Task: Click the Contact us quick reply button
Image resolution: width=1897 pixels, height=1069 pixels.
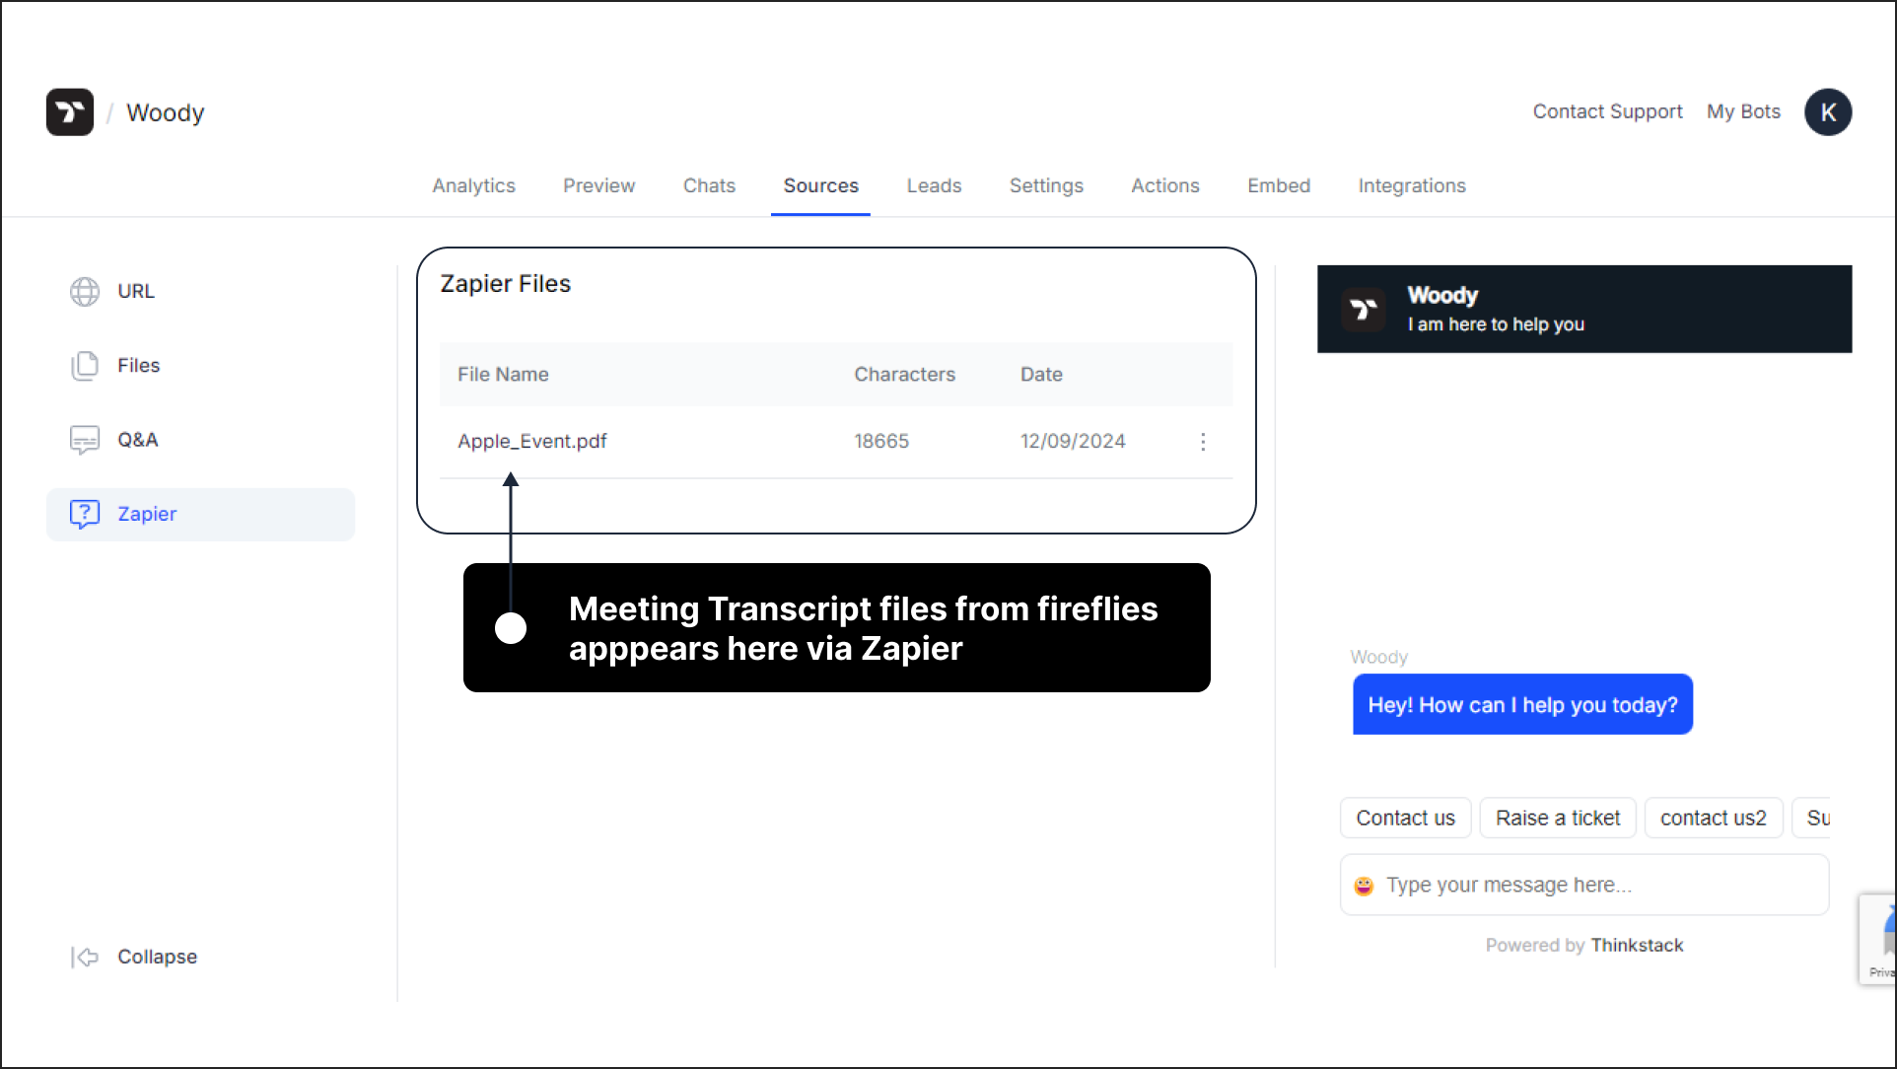Action: [x=1406, y=818]
